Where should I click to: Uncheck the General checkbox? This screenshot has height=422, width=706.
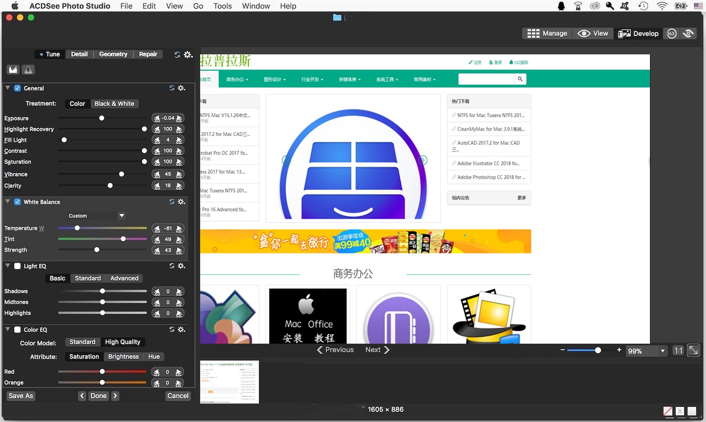(x=17, y=88)
